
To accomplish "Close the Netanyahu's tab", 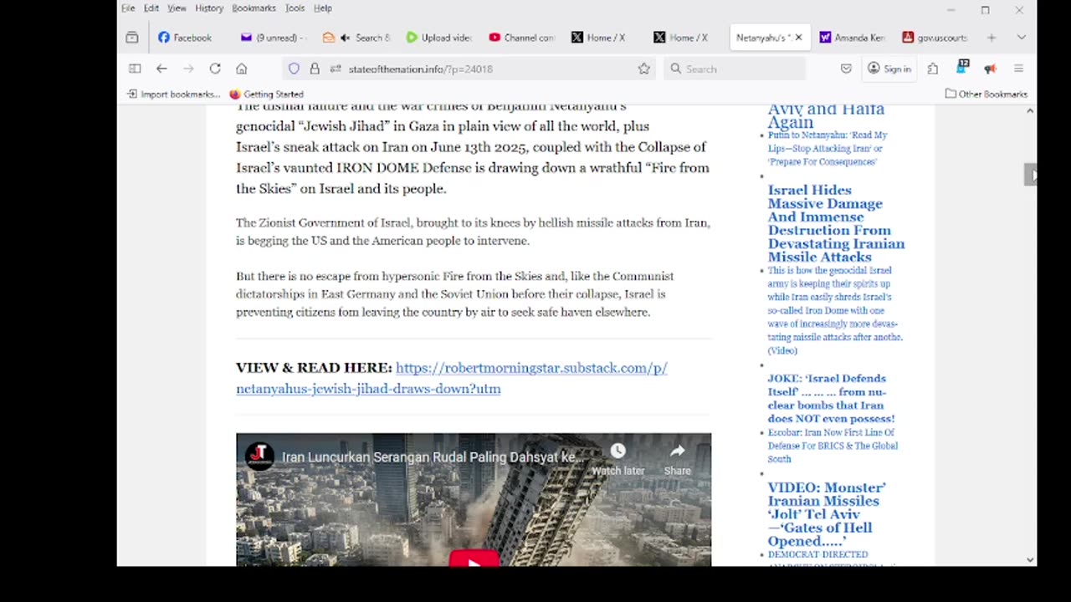I will click(798, 38).
